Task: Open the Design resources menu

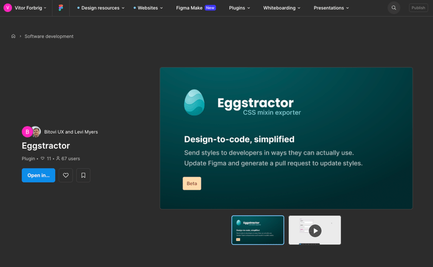Action: (x=101, y=8)
